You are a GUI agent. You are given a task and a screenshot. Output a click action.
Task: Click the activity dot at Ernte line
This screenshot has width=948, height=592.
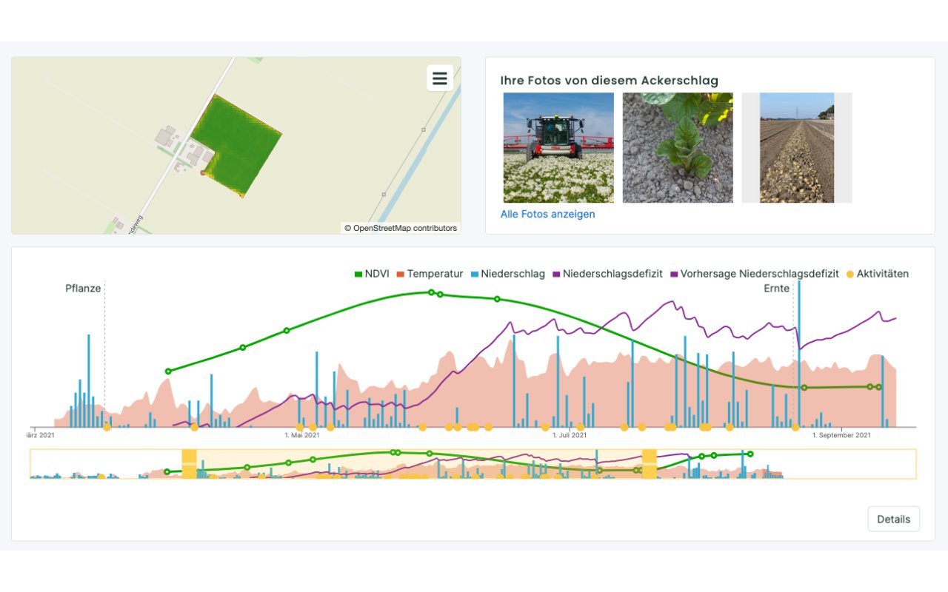795,427
